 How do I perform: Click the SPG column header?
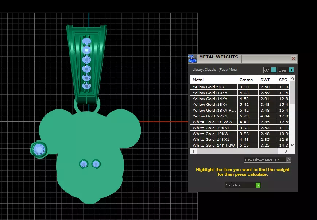pos(283,80)
